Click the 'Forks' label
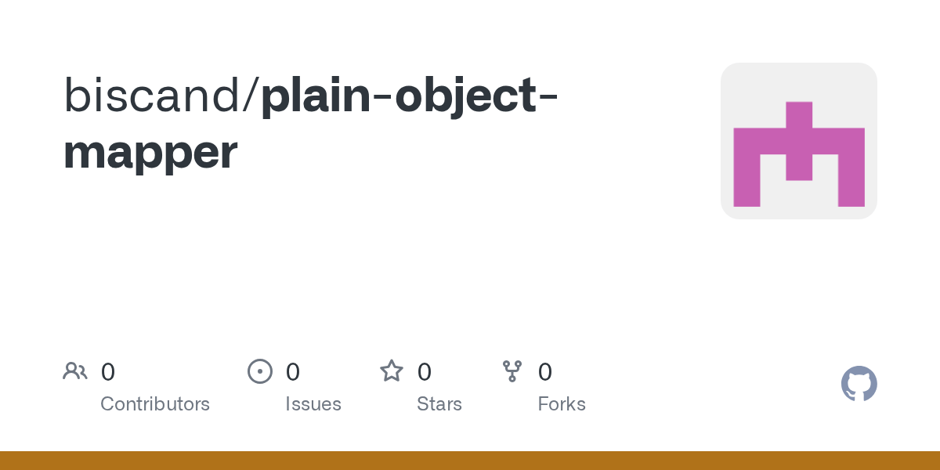Screen dimensions: 940x470 point(562,404)
